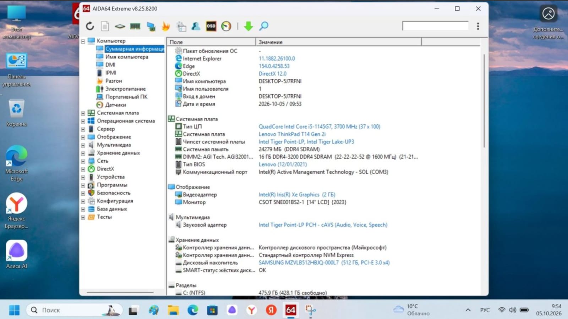Click the user profile toolbar icon
The height and width of the screenshot is (319, 568).
[x=196, y=26]
